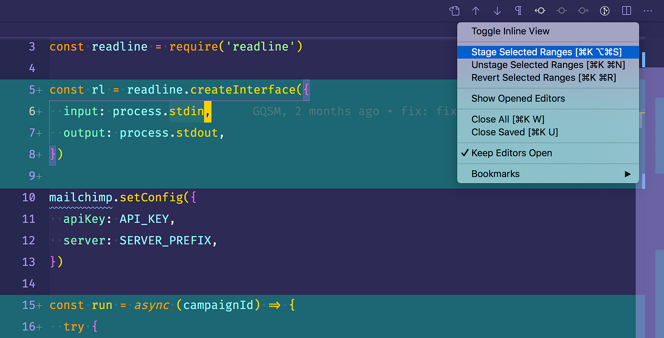Open the changed file icon in toolbar
The height and width of the screenshot is (338, 664).
click(454, 10)
